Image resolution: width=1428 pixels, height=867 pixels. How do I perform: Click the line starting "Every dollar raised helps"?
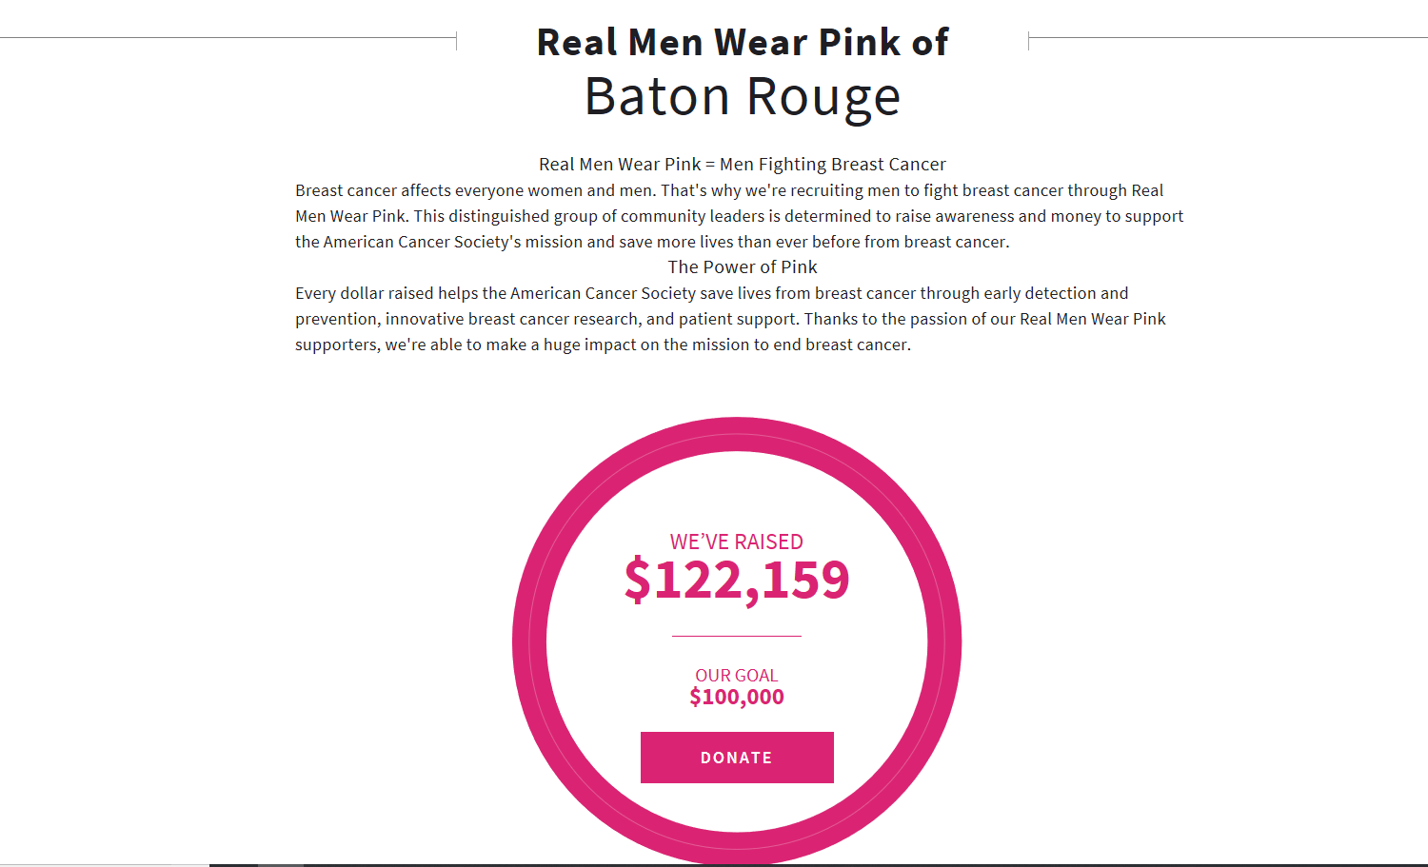(x=712, y=293)
